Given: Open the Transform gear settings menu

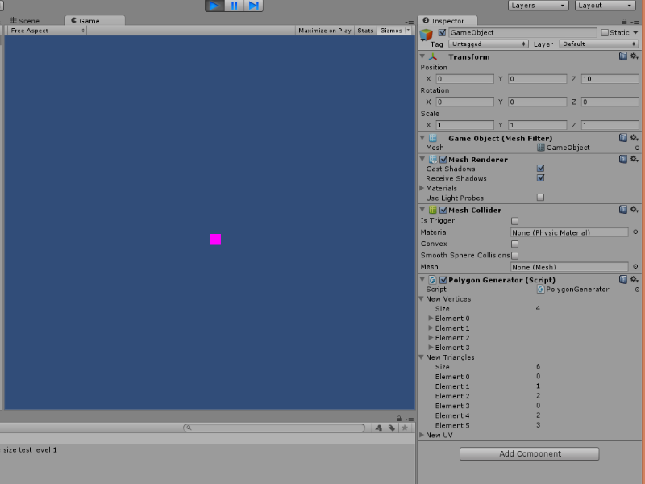Looking at the screenshot, I should tap(635, 56).
